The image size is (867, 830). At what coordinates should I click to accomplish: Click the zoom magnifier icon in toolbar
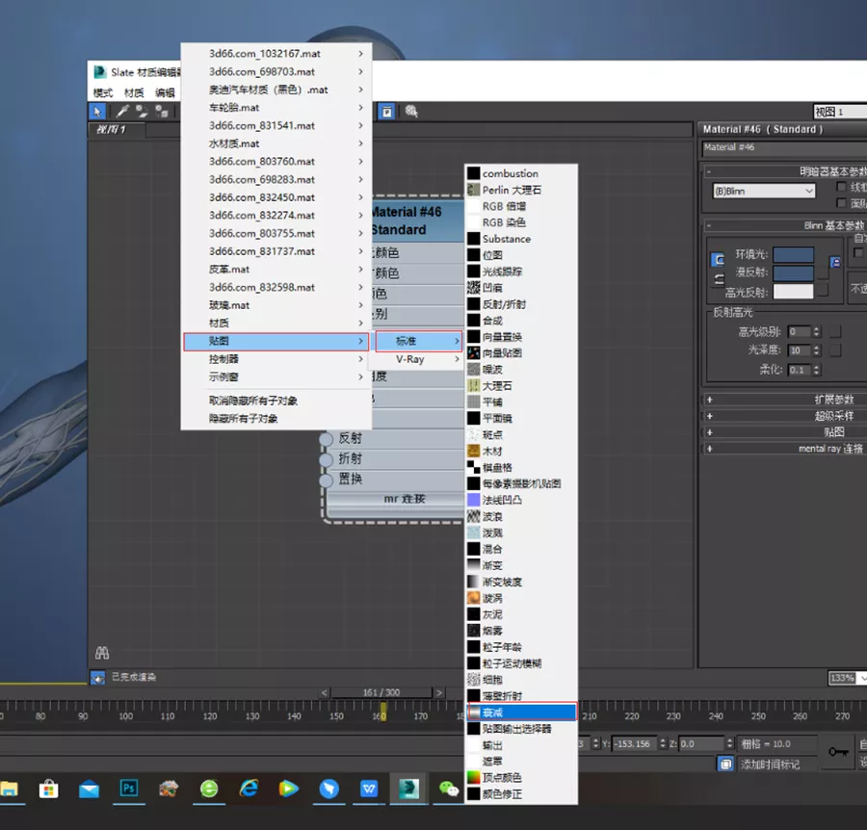411,112
